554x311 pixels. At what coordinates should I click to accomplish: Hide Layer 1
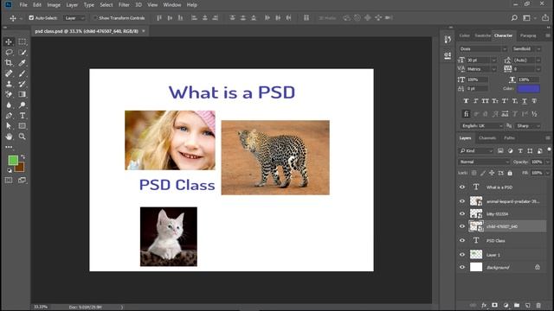point(462,255)
